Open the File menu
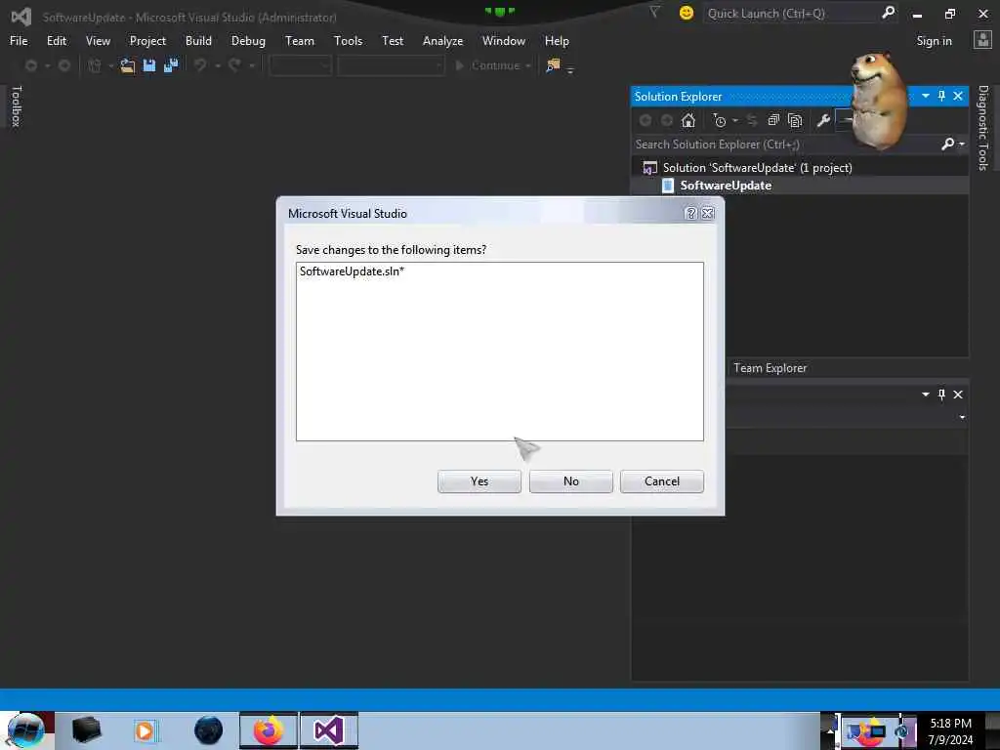This screenshot has width=1000, height=750. [x=19, y=41]
